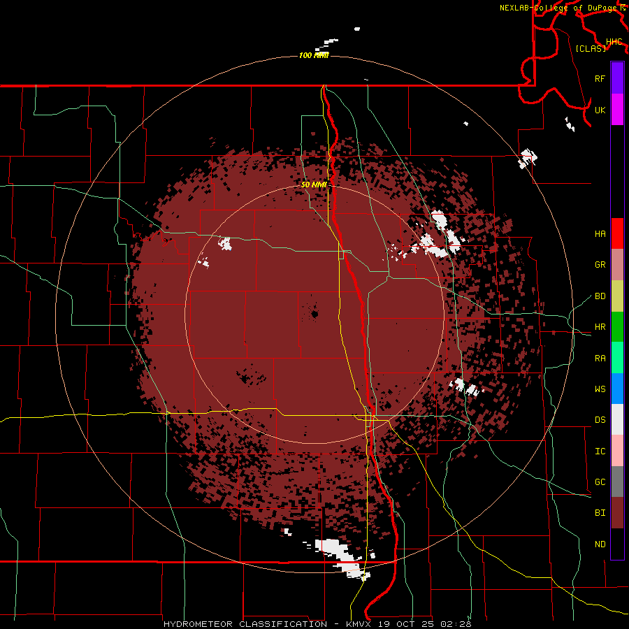Click the BI dark red legend swatch

[x=617, y=513]
